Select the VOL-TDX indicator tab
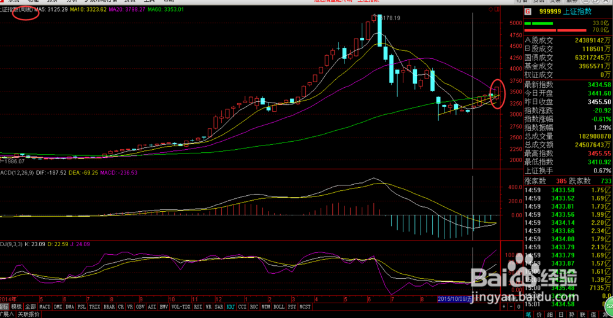Viewport: 613px width, 318px height. pyautogui.click(x=181, y=307)
